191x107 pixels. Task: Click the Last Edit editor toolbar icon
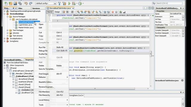coord(64,12)
